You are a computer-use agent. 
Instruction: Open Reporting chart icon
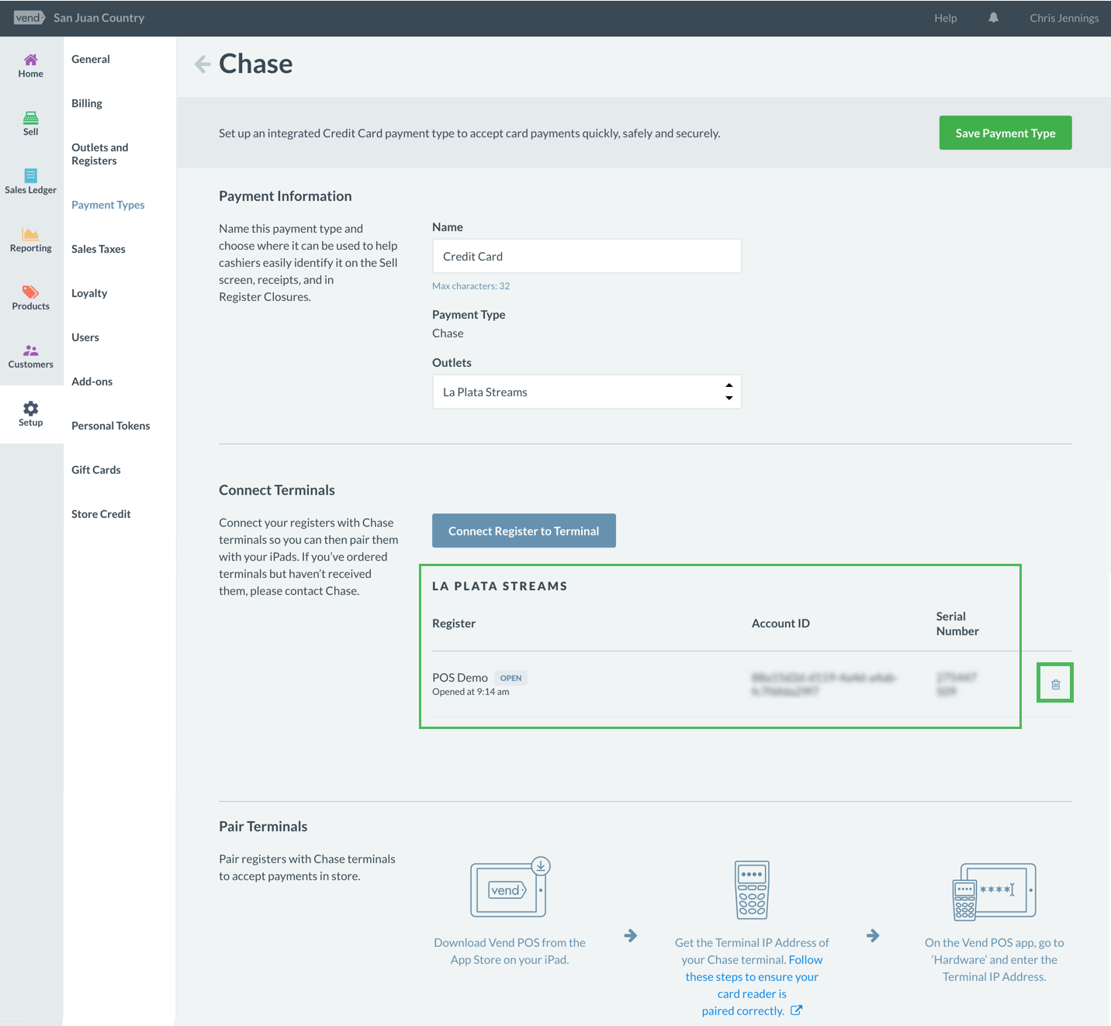(x=31, y=234)
